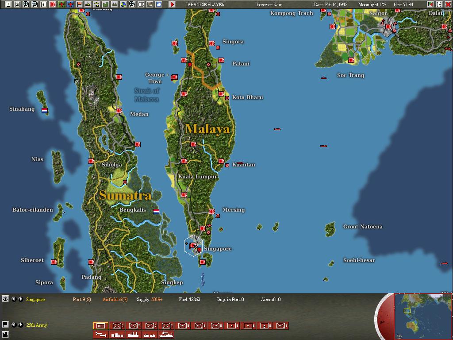Click the Japanese marker at Siberoet
Screen dimensions: 453x340
tap(54, 262)
